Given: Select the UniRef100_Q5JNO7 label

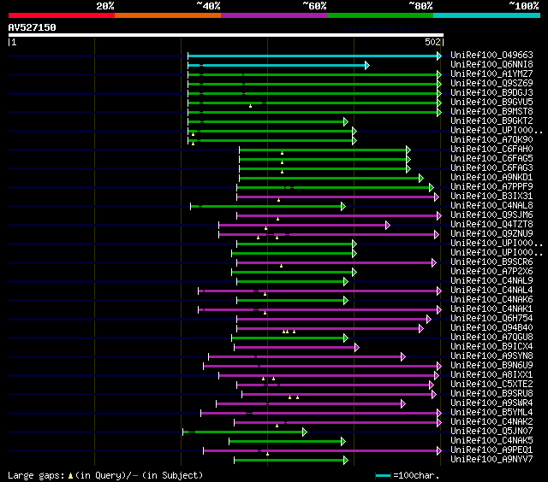Looking at the screenshot, I should point(491,432).
